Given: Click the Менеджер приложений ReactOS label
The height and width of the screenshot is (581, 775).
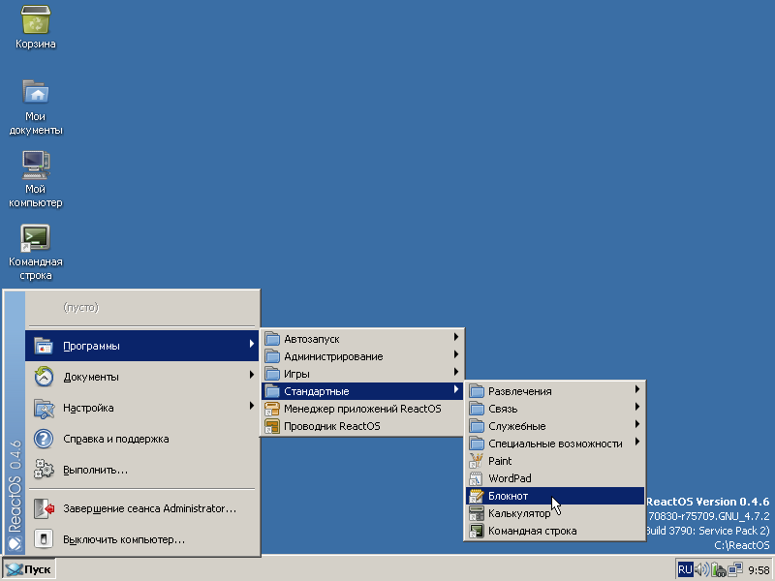Looking at the screenshot, I should [x=362, y=409].
